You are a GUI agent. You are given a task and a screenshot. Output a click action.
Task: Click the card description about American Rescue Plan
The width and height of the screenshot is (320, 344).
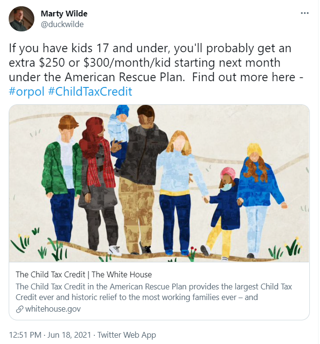point(154,292)
